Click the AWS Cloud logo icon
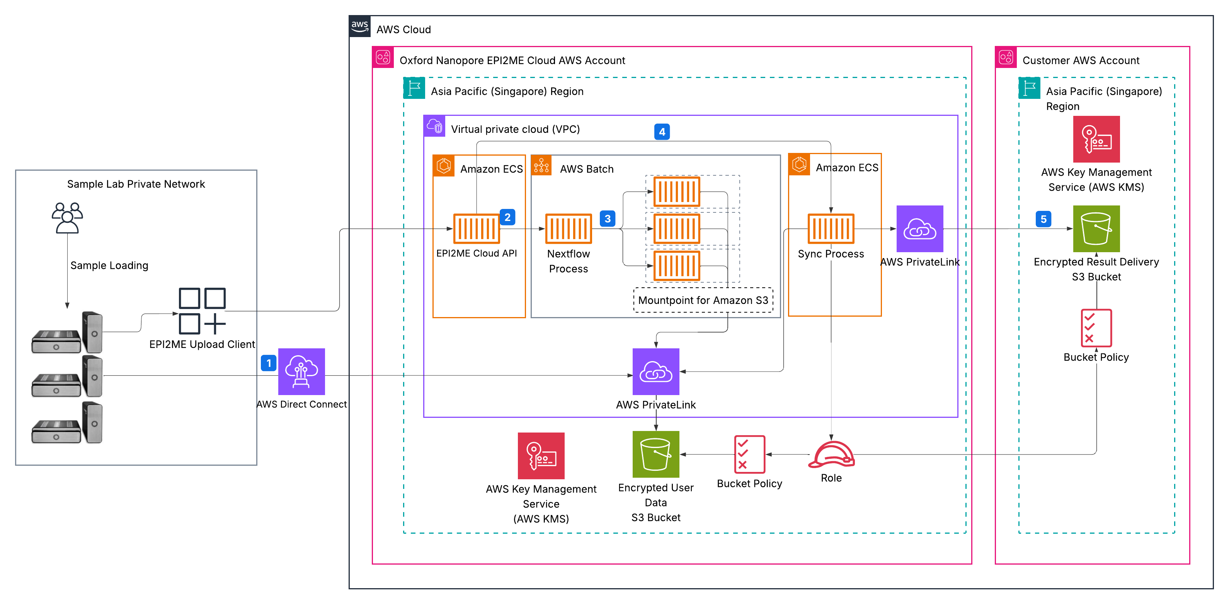This screenshot has height=604, width=1229. tap(360, 26)
